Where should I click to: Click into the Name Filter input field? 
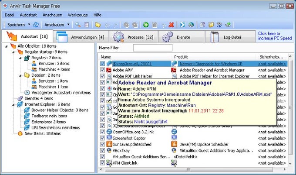tap(153, 48)
